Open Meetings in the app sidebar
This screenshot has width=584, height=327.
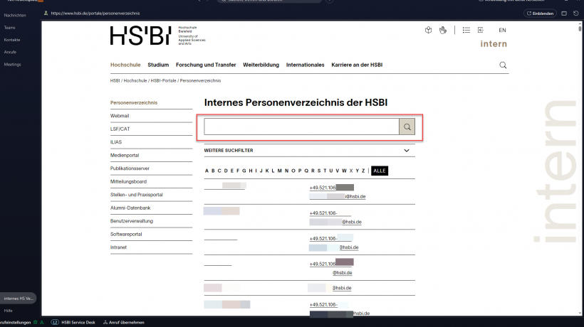tap(12, 64)
